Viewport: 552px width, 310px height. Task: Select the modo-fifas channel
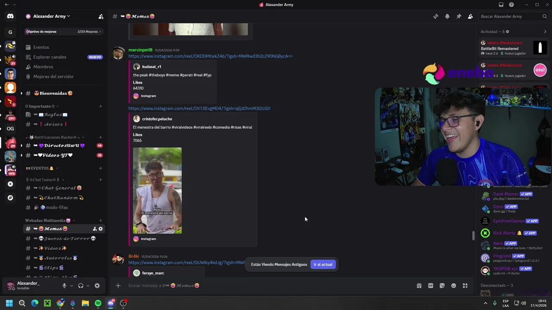[63, 208]
